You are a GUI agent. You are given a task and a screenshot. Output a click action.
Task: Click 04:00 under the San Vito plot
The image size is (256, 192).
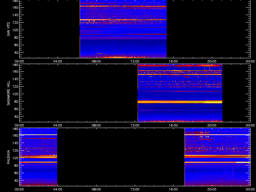tap(58, 61)
